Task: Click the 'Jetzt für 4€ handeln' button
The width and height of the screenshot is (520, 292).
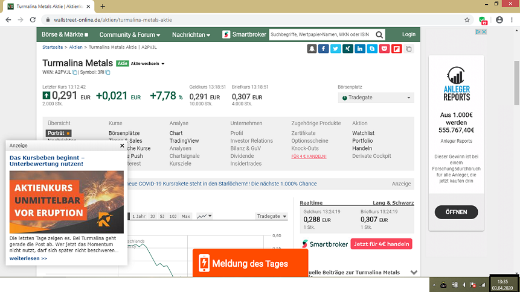Action: (x=381, y=244)
